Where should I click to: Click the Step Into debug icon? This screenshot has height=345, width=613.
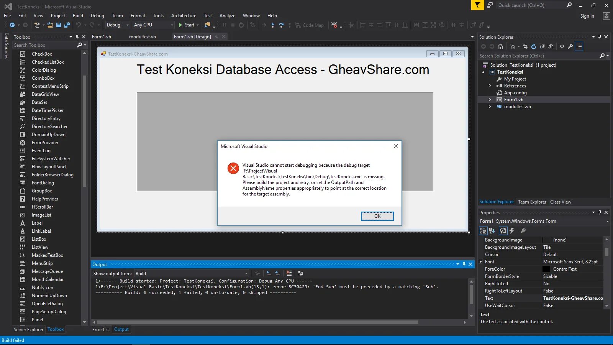tap(273, 25)
